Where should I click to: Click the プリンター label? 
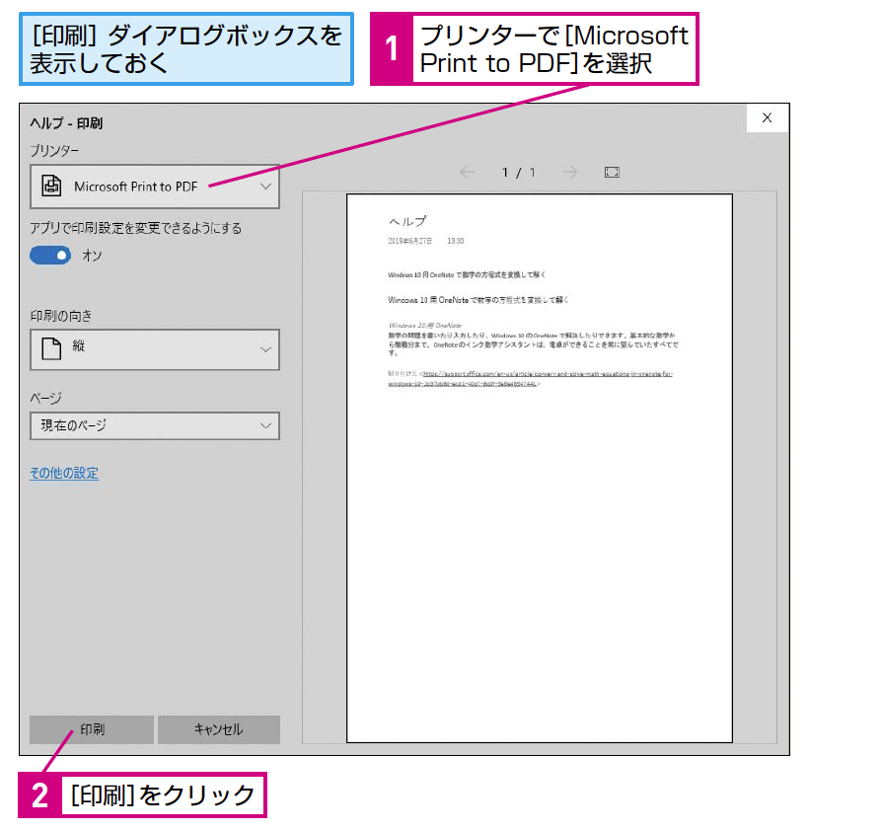pyautogui.click(x=54, y=151)
